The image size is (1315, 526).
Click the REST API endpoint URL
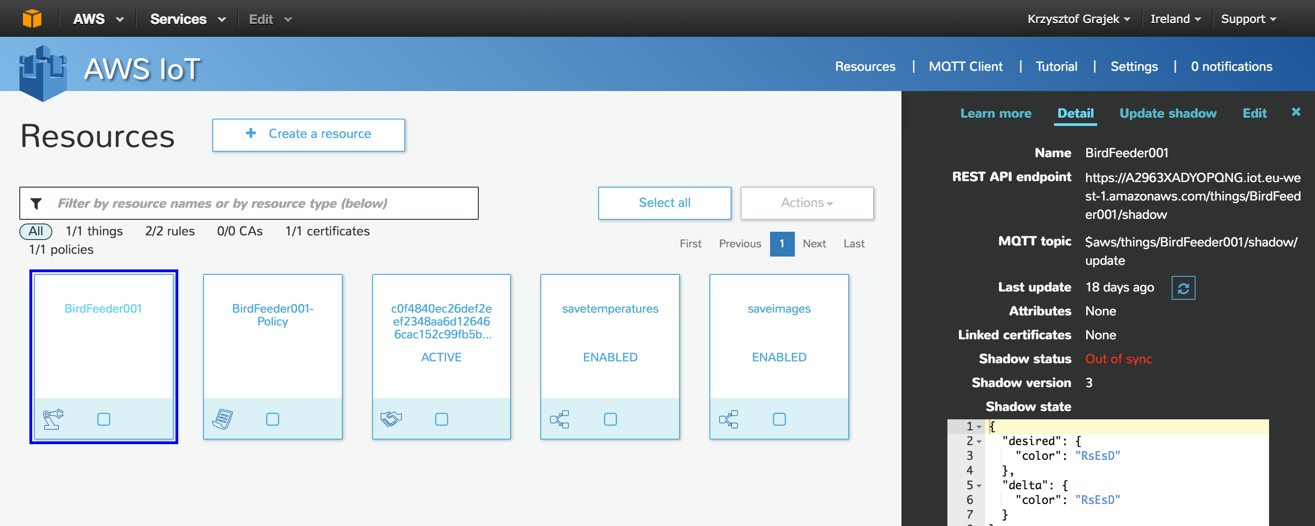tap(1192, 196)
